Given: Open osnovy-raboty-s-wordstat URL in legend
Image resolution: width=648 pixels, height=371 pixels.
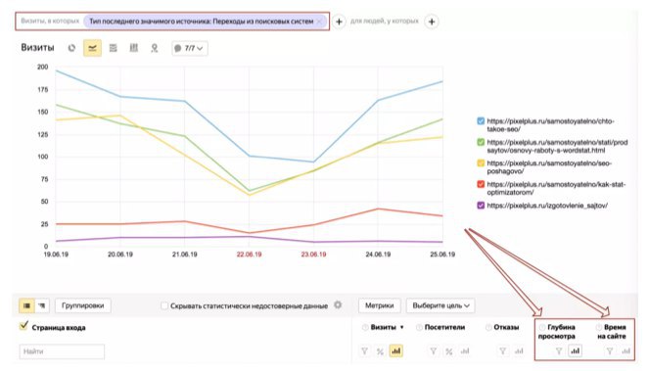Looking at the screenshot, I should coord(557,146).
